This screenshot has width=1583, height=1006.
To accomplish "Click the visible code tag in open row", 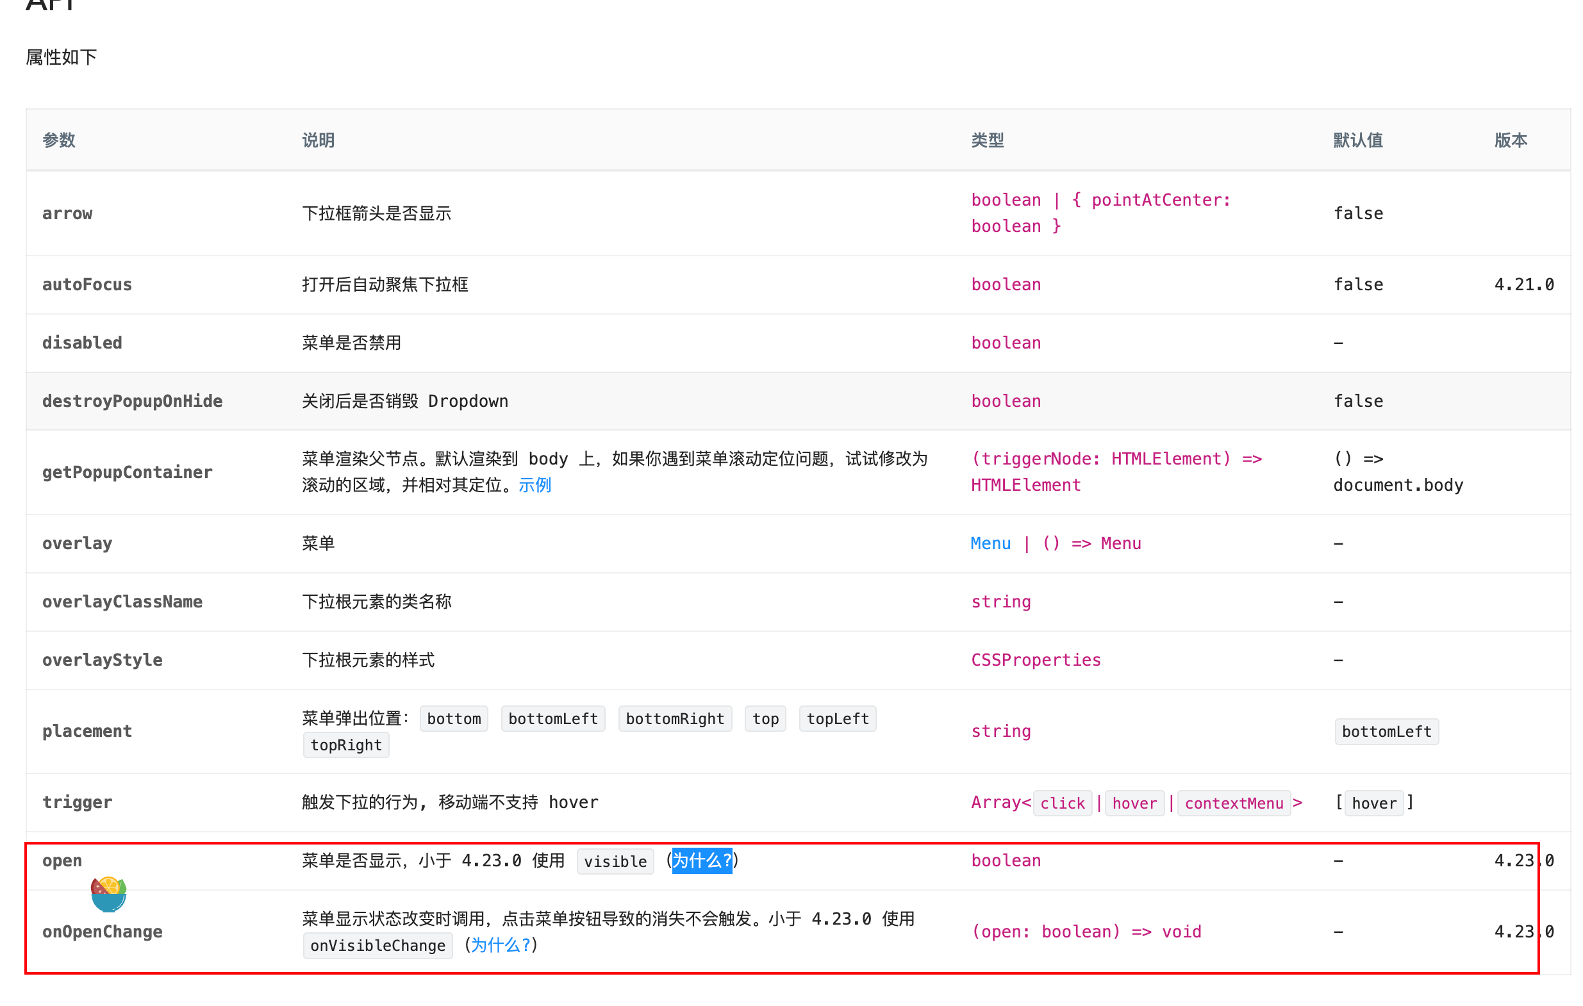I will point(615,861).
